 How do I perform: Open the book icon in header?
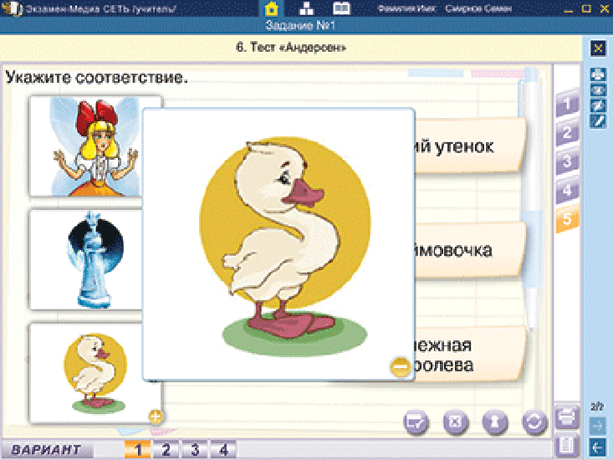tap(341, 8)
